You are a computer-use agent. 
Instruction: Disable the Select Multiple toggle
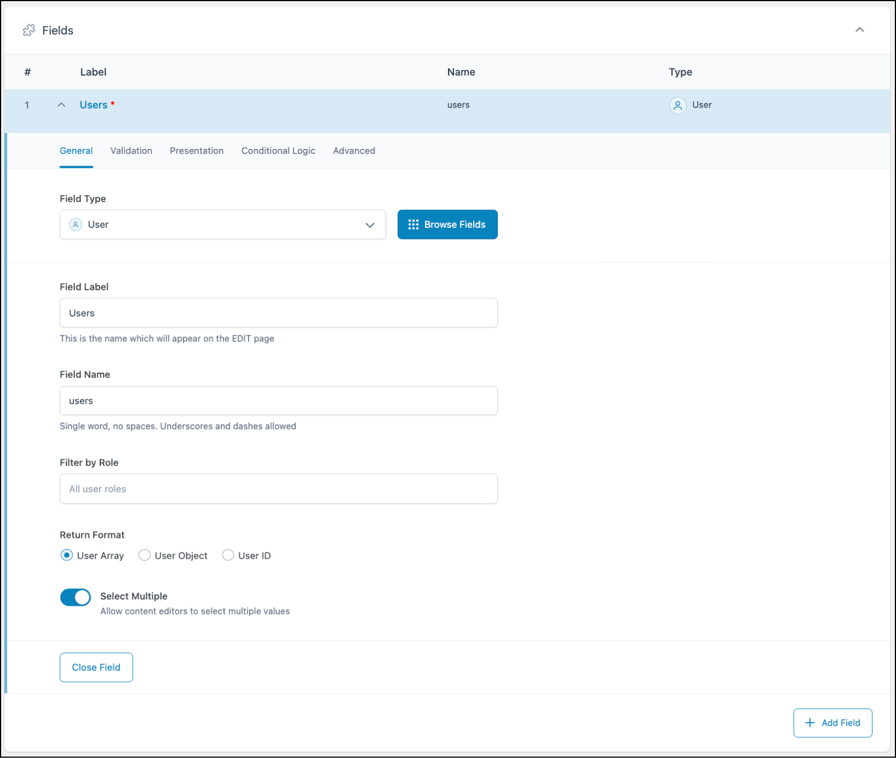[x=75, y=597]
